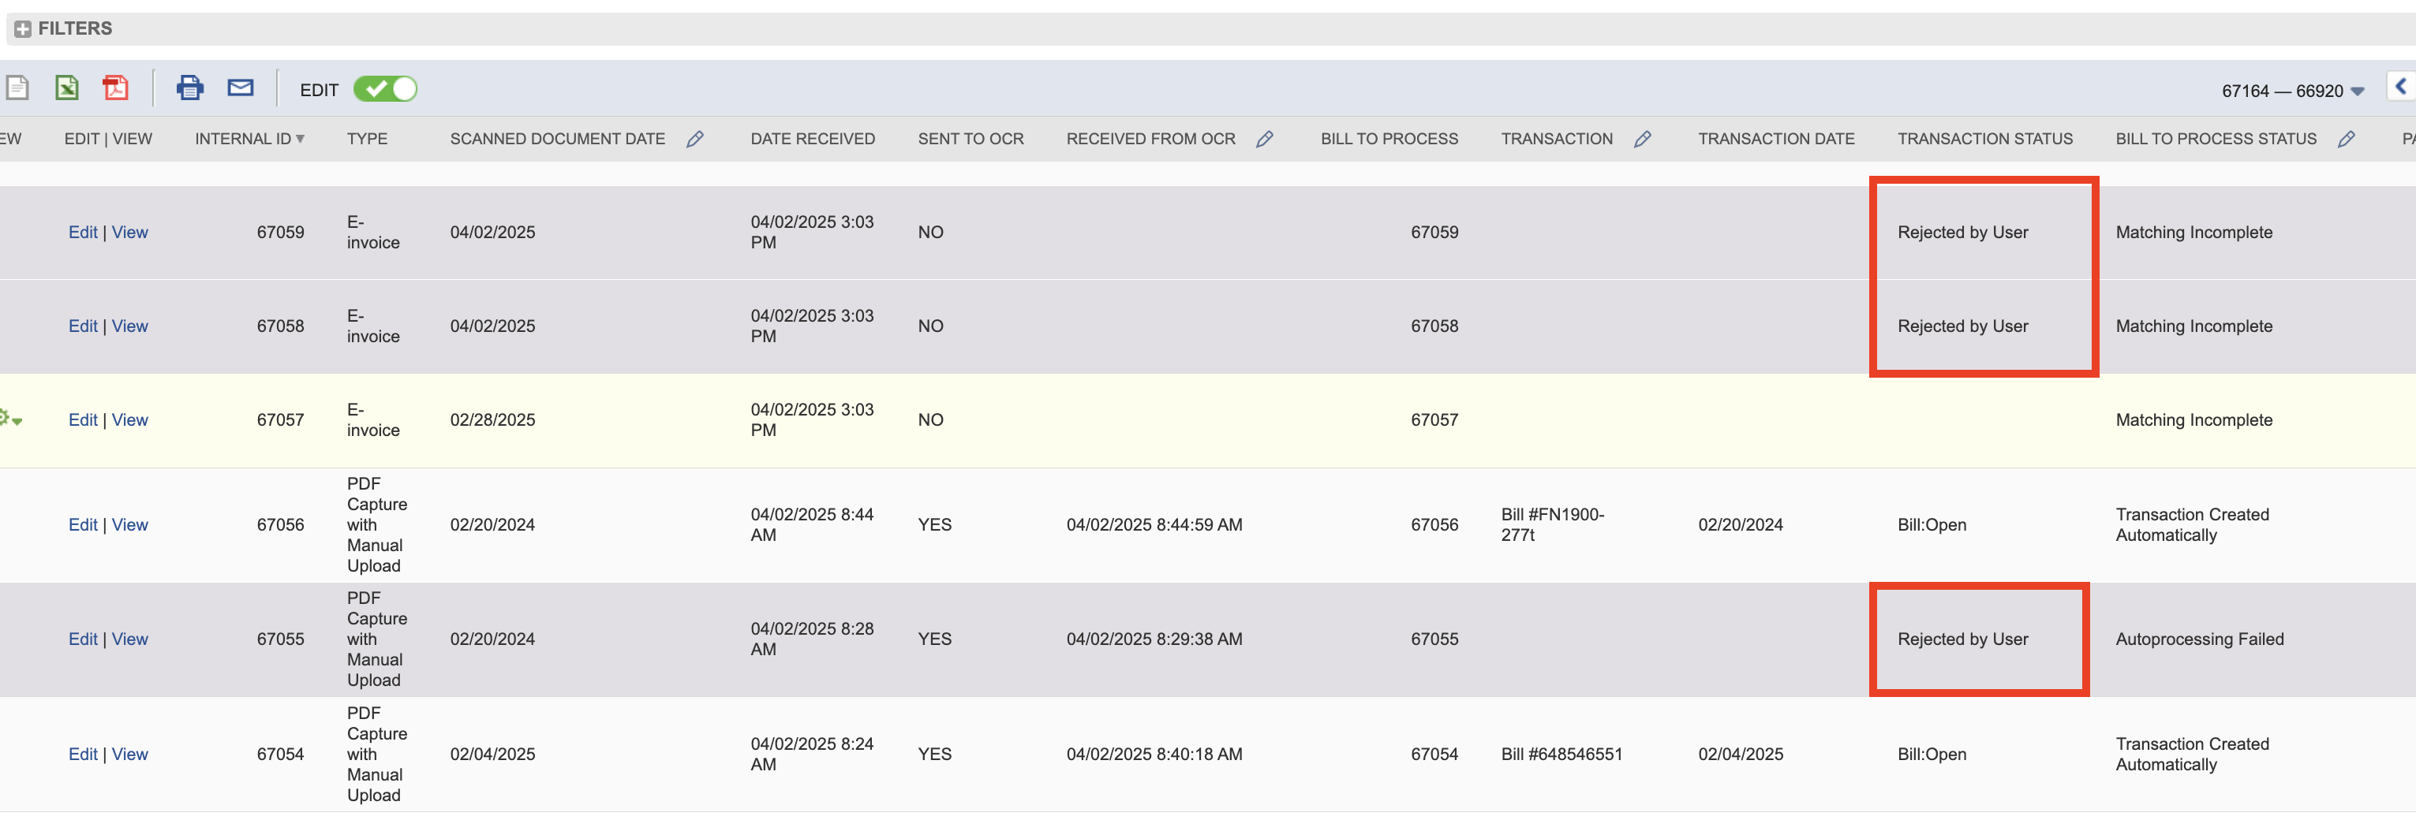This screenshot has width=2416, height=820.
Task: Email the results list
Action: coord(240,88)
